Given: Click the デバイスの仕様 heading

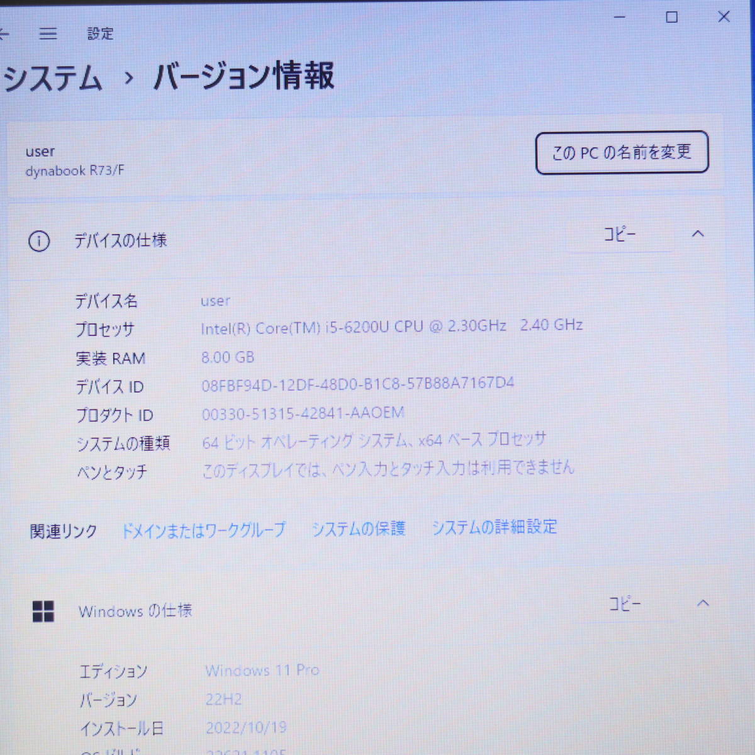Looking at the screenshot, I should click(x=121, y=240).
